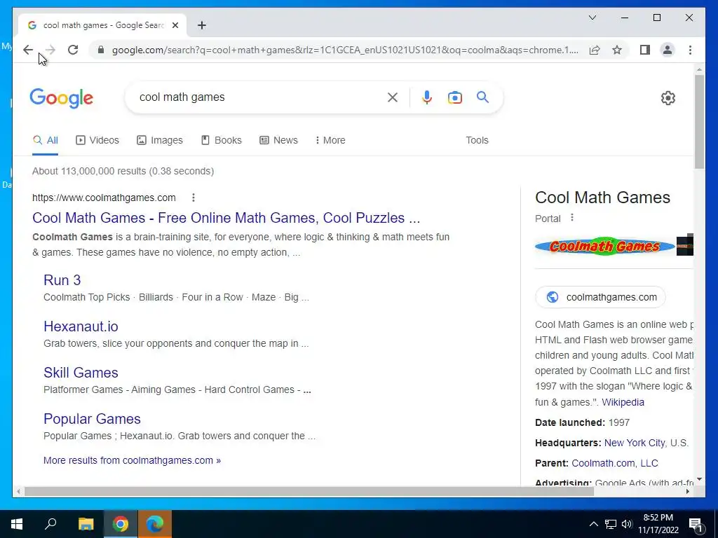Viewport: 718px width, 538px height.
Task: Open the Run 3 sitelink
Action: (x=62, y=280)
